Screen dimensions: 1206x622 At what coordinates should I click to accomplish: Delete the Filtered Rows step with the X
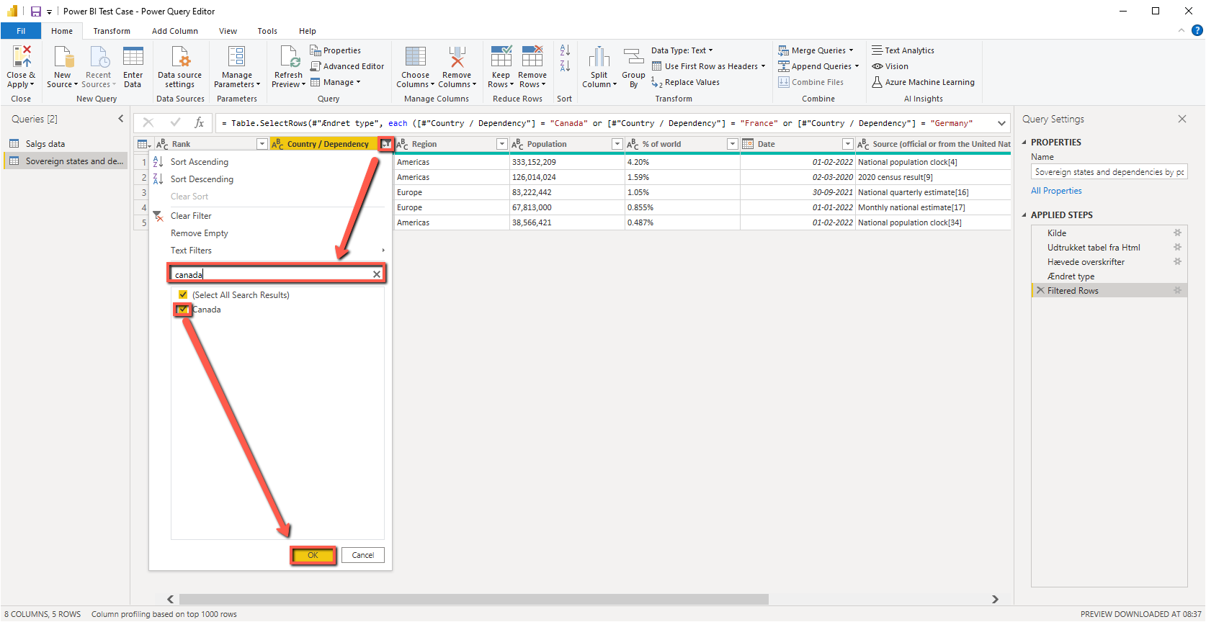pyautogui.click(x=1040, y=291)
